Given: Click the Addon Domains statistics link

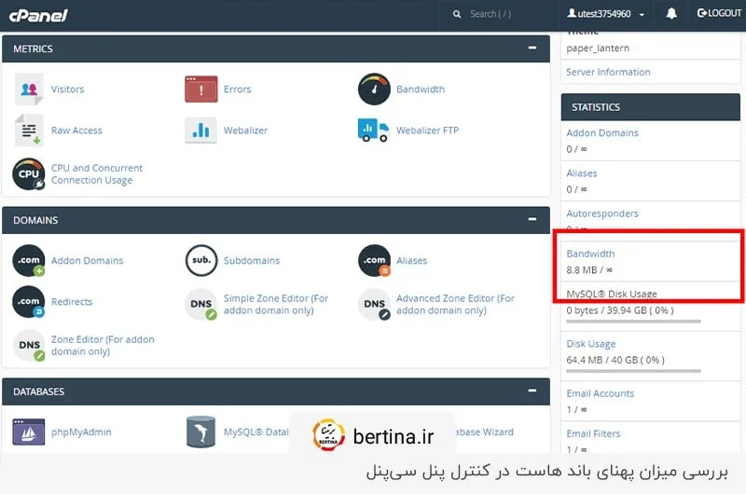Looking at the screenshot, I should [x=602, y=132].
